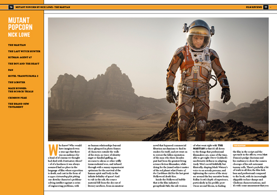Click 'Crimson Peak' in the sidebar

18,98
